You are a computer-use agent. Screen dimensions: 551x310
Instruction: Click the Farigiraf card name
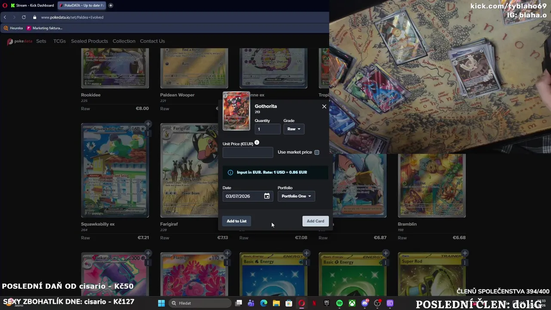(x=169, y=224)
